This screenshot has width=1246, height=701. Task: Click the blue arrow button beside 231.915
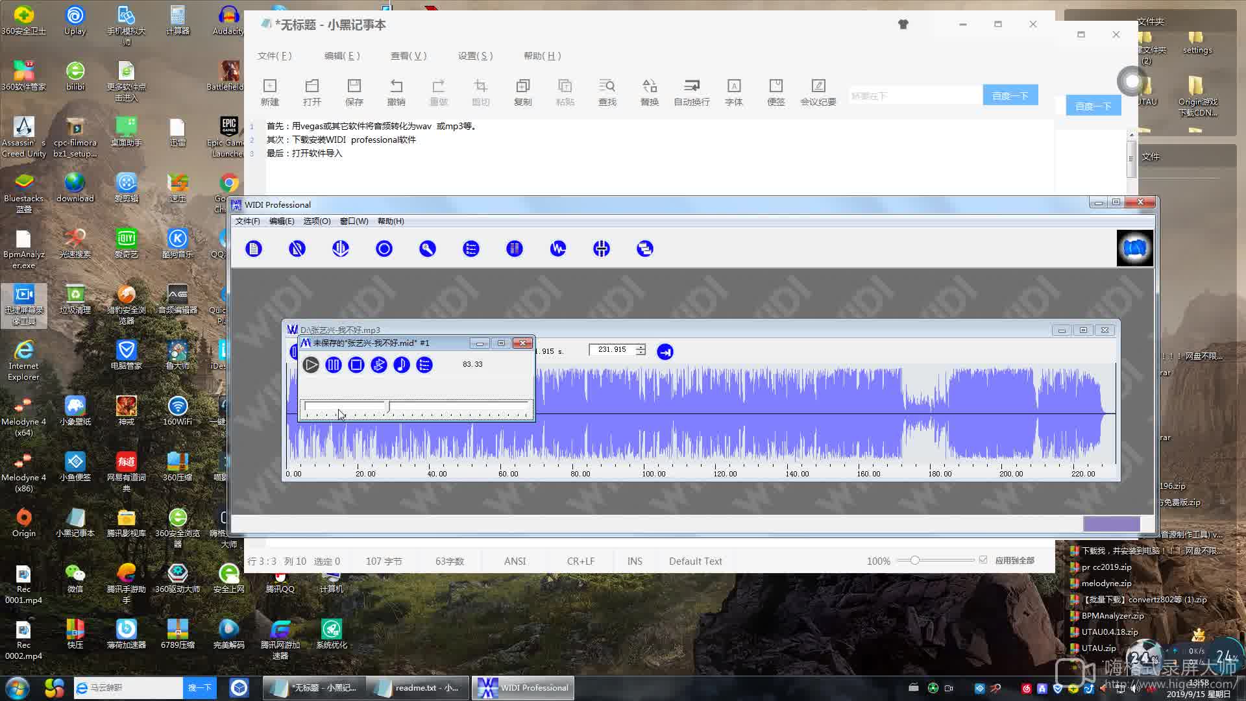pos(665,352)
